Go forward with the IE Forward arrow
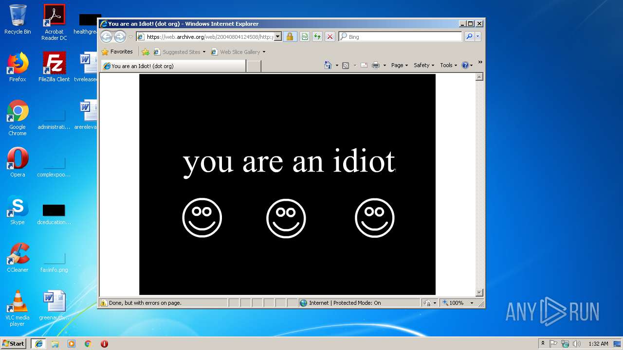Viewport: 623px width, 350px height. [120, 36]
